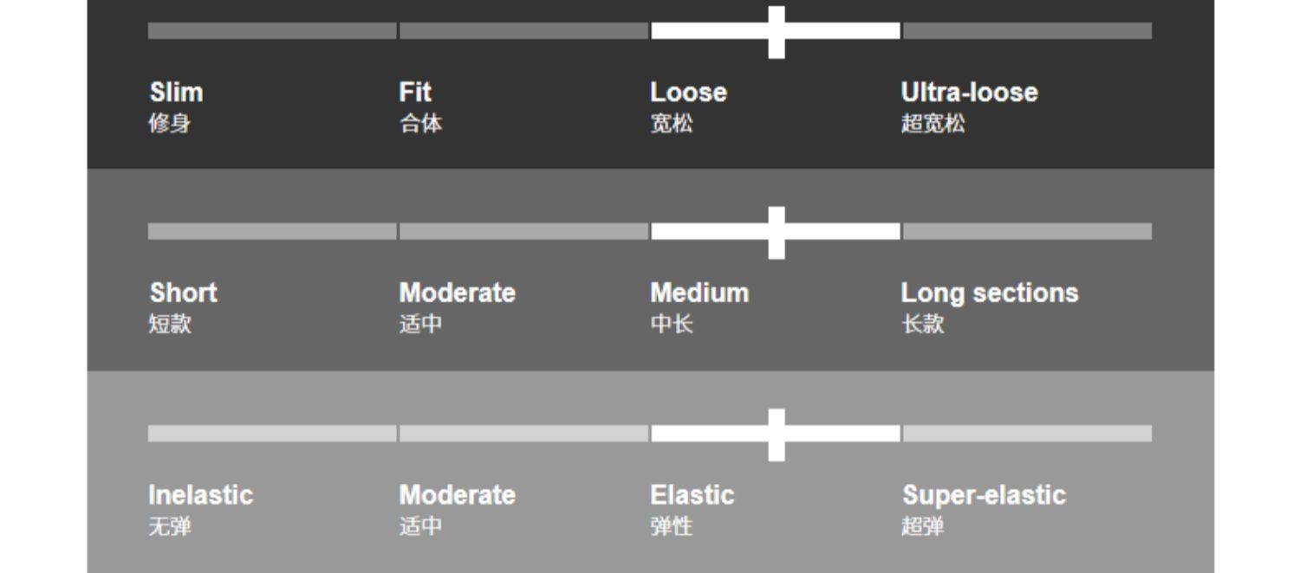Click the "Inelastic" label
Screen dimensions: 1300x573
200,495
